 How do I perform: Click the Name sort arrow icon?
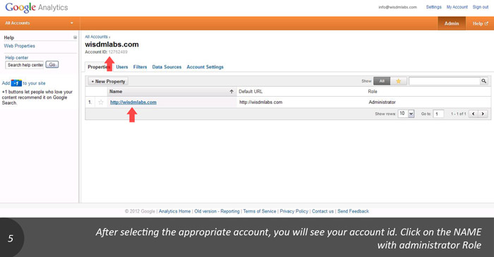click(x=231, y=92)
